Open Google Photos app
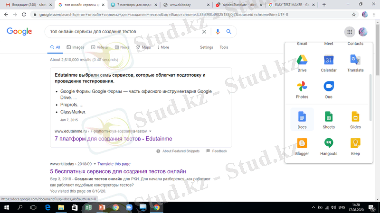This screenshot has height=213, width=380. 302,90
